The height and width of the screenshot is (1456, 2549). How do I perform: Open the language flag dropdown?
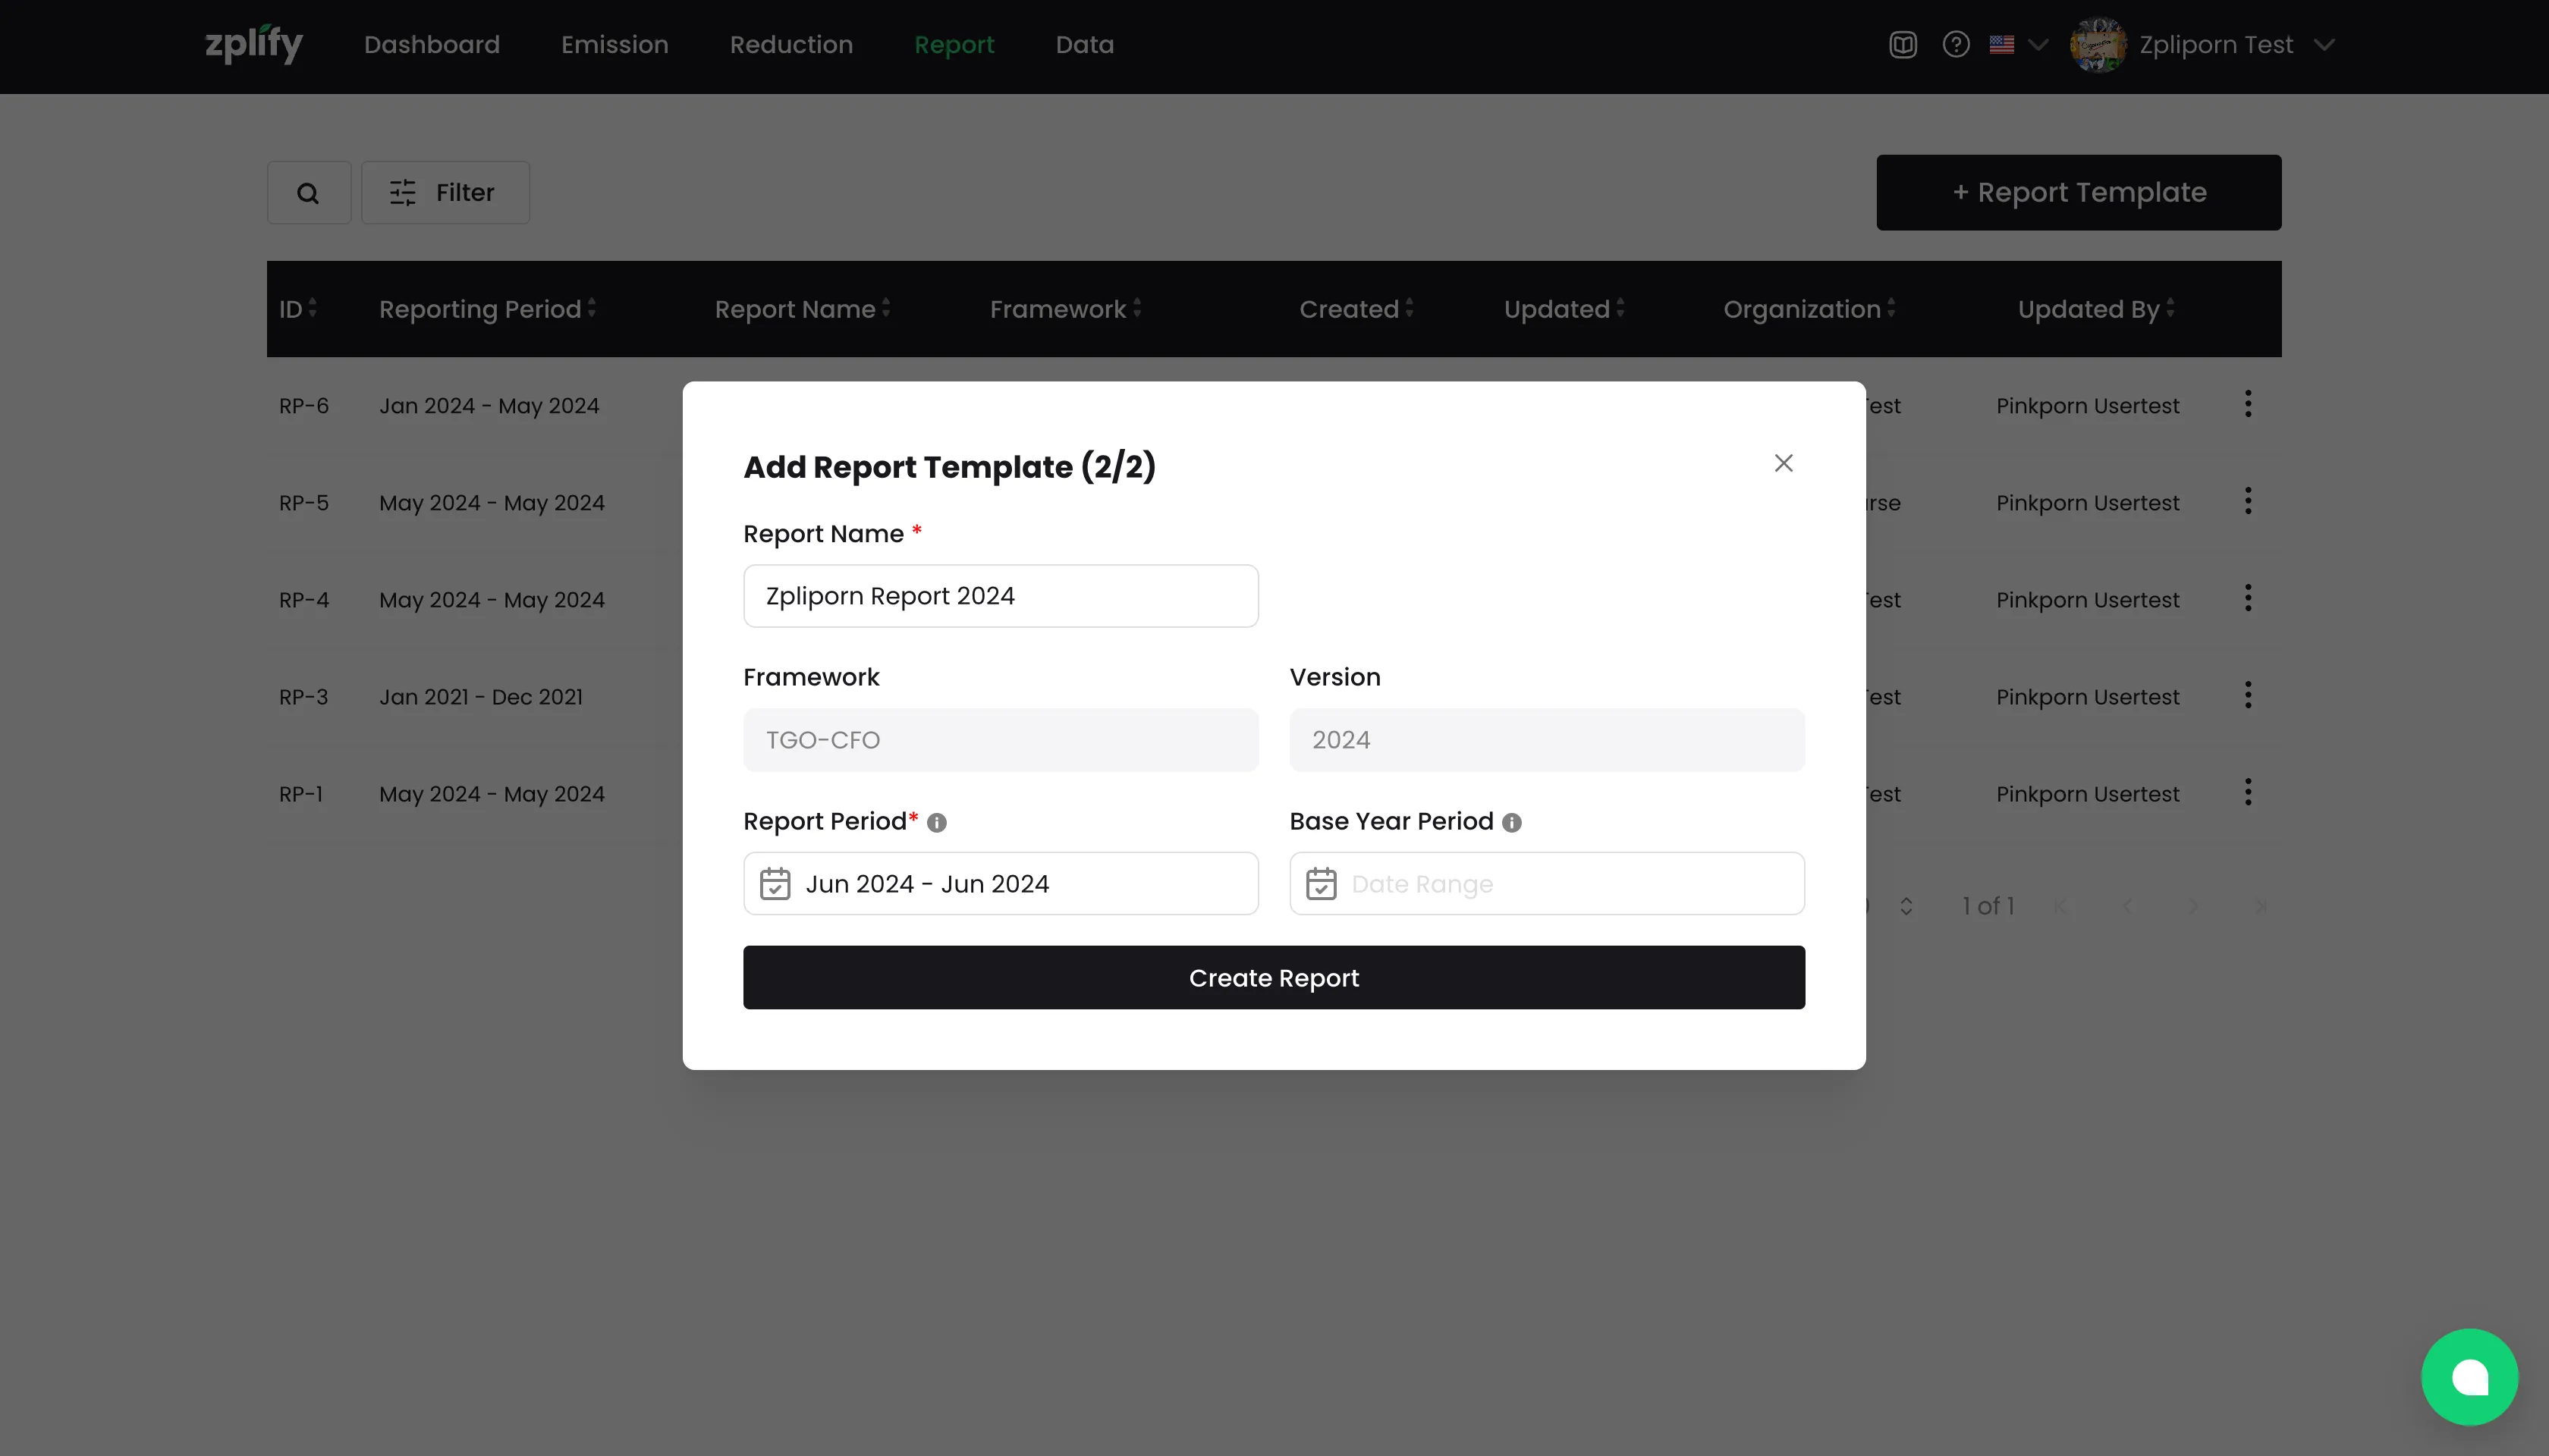2018,45
